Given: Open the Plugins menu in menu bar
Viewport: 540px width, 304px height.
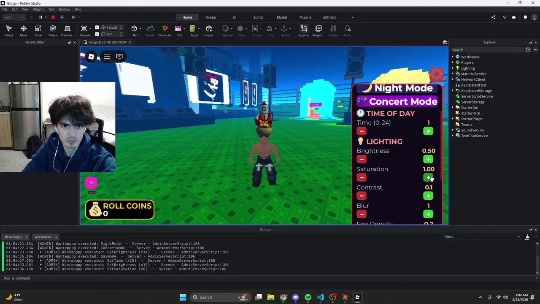Looking at the screenshot, I should point(38,9).
